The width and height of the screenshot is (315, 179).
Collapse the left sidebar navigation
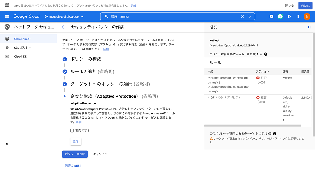7,144
